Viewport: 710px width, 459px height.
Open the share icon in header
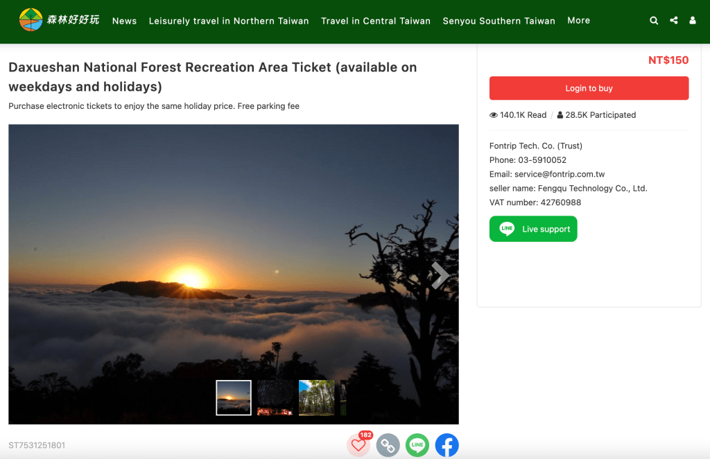pos(673,21)
